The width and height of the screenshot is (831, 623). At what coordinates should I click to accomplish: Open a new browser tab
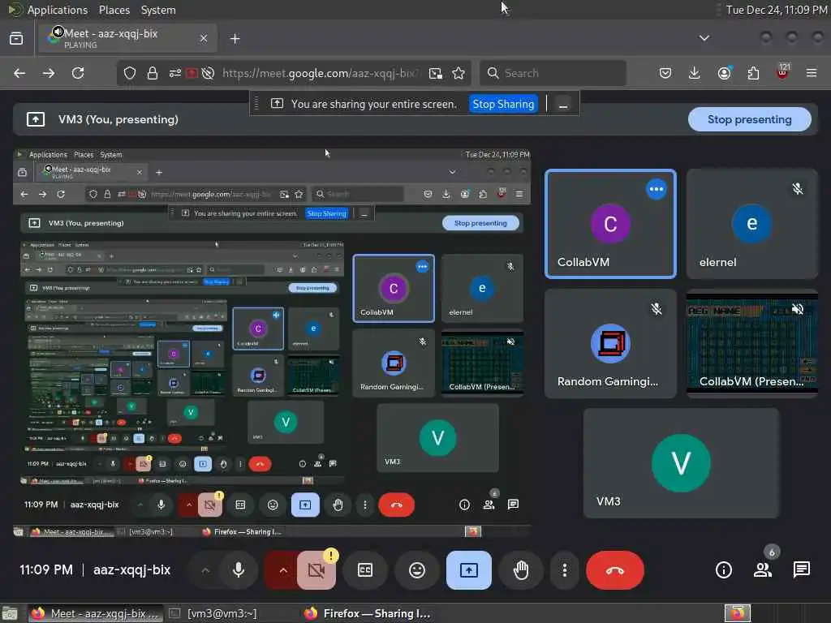pyautogui.click(x=235, y=39)
